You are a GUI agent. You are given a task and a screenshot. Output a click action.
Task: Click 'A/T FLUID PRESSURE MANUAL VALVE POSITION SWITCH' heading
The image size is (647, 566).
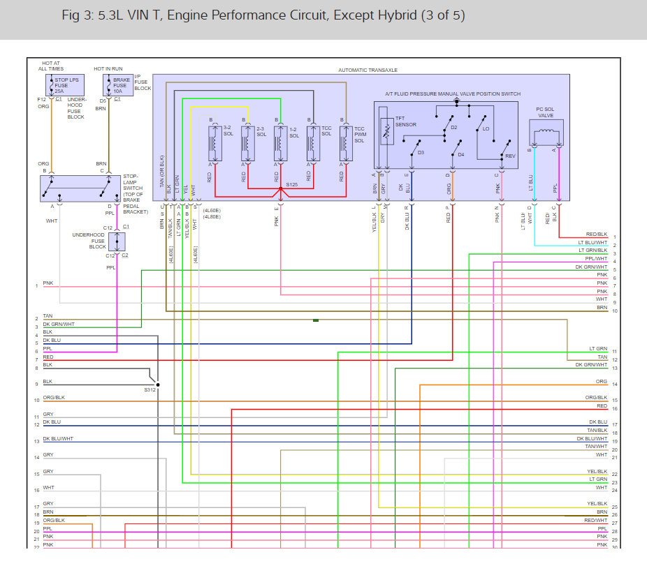453,94
